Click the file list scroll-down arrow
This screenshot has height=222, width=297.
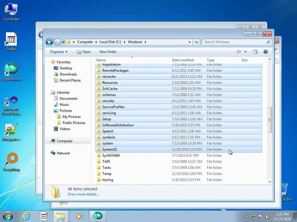(270, 182)
